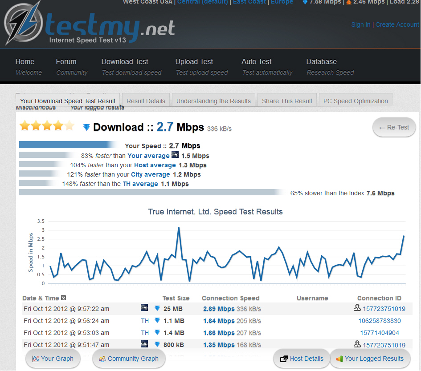
Task: Click the Sign In link
Action: pyautogui.click(x=361, y=24)
